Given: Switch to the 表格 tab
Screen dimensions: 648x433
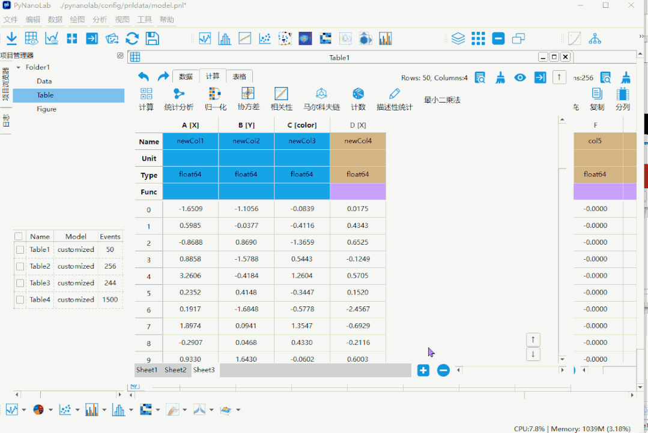Looking at the screenshot, I should coord(239,76).
